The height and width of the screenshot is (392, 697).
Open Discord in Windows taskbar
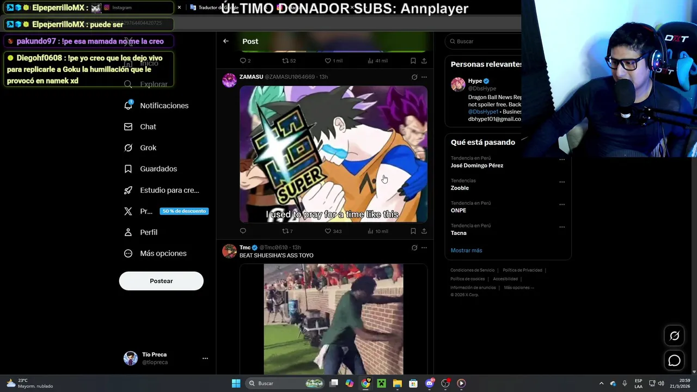[x=429, y=383]
